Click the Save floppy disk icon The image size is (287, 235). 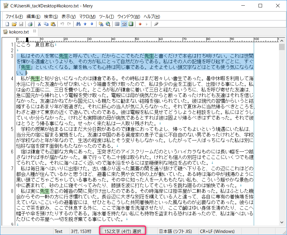point(21,24)
